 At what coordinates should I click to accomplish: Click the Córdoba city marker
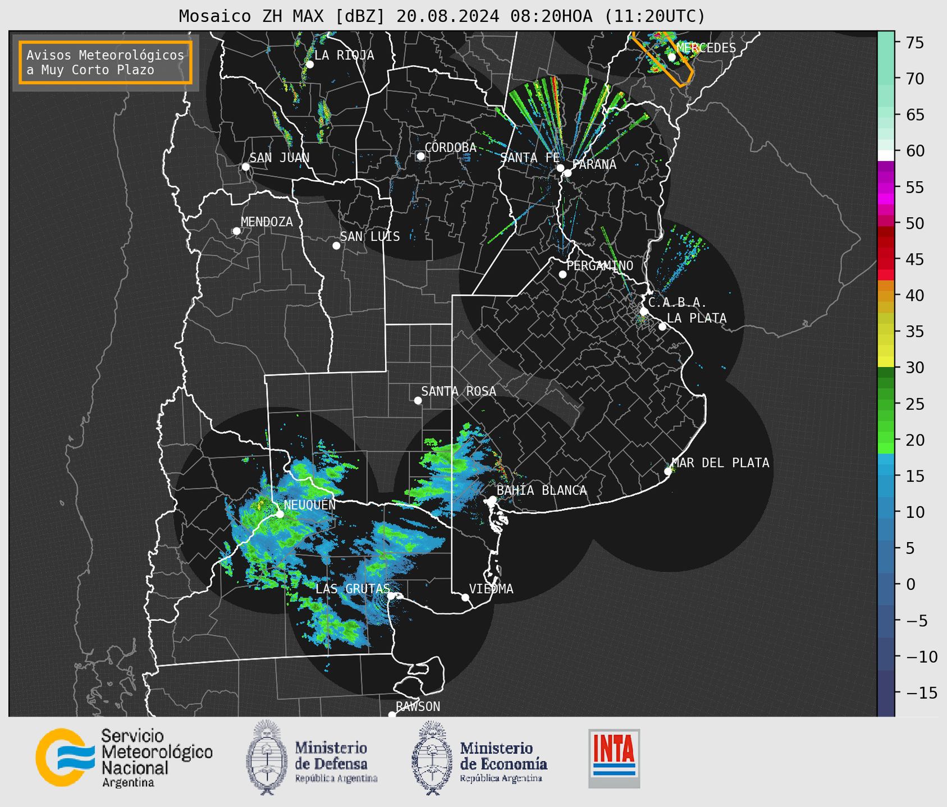point(420,157)
